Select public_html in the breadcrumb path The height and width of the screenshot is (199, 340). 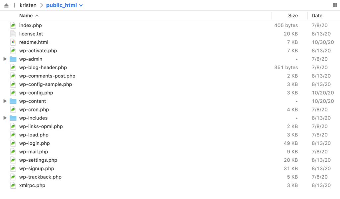point(61,5)
